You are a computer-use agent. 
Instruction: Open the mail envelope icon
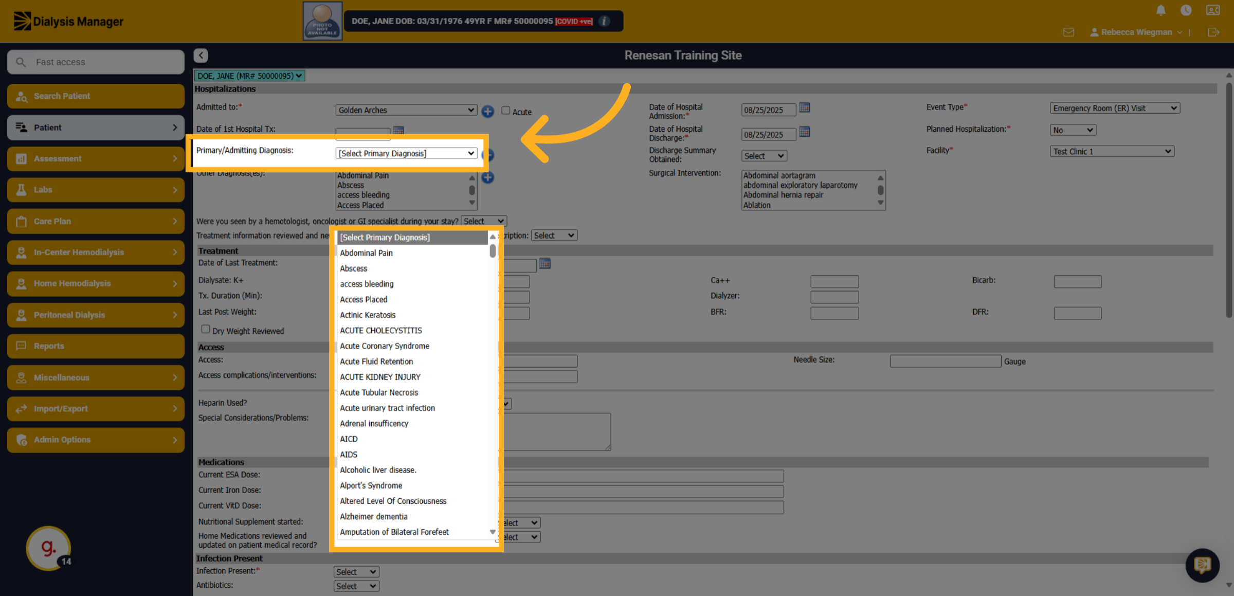click(1068, 32)
